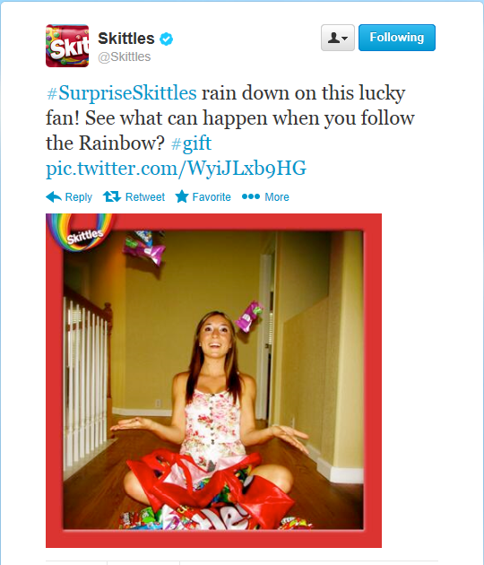Screen dimensions: 484x565
Task: Open the #gift hashtag link
Action: (x=191, y=143)
